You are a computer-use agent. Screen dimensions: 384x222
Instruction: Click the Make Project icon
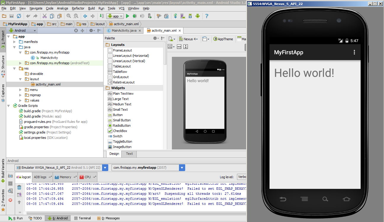click(102, 16)
